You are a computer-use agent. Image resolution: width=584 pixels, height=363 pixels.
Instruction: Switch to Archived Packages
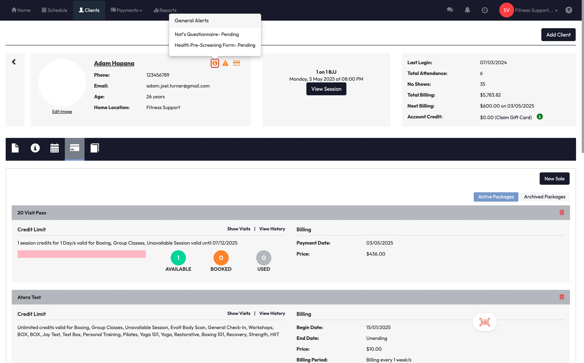pyautogui.click(x=544, y=197)
